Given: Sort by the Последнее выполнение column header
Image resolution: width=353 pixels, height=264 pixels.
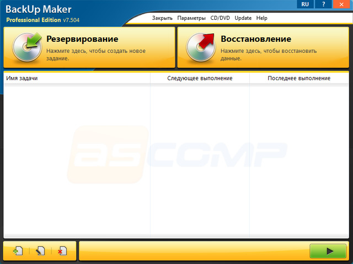Looking at the screenshot, I should (x=299, y=78).
